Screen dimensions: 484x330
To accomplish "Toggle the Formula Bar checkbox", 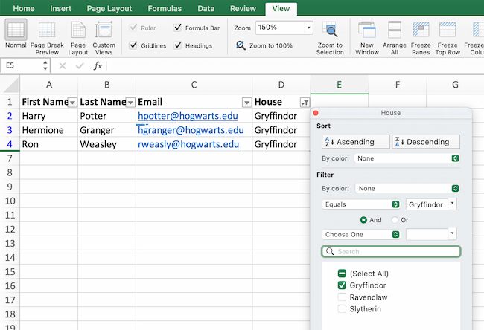I will point(178,27).
